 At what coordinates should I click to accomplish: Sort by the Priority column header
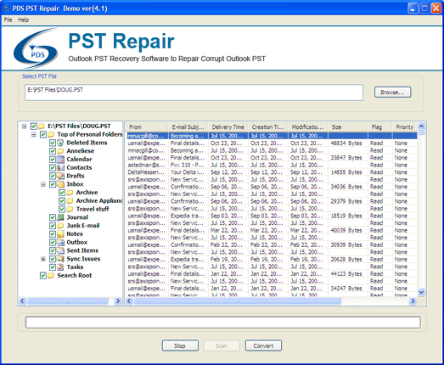coord(404,127)
